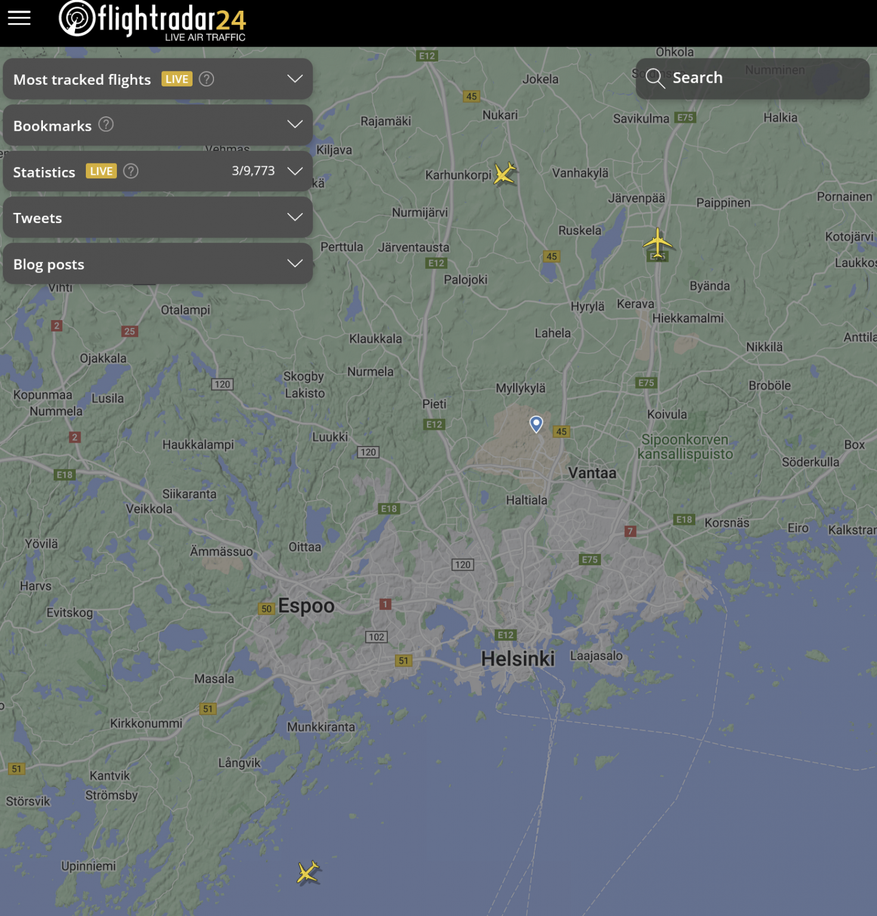Click the Tweets panel title
The width and height of the screenshot is (877, 916).
(38, 218)
